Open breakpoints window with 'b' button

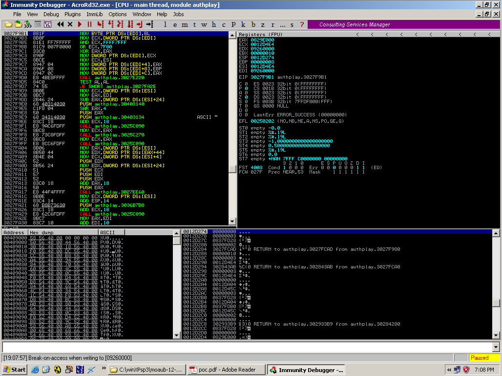pos(253,24)
